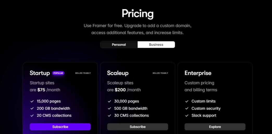Viewport: 272px width, 134px height.
Task: Click the Billed Yearly label on Startup card
Action: 83,73
